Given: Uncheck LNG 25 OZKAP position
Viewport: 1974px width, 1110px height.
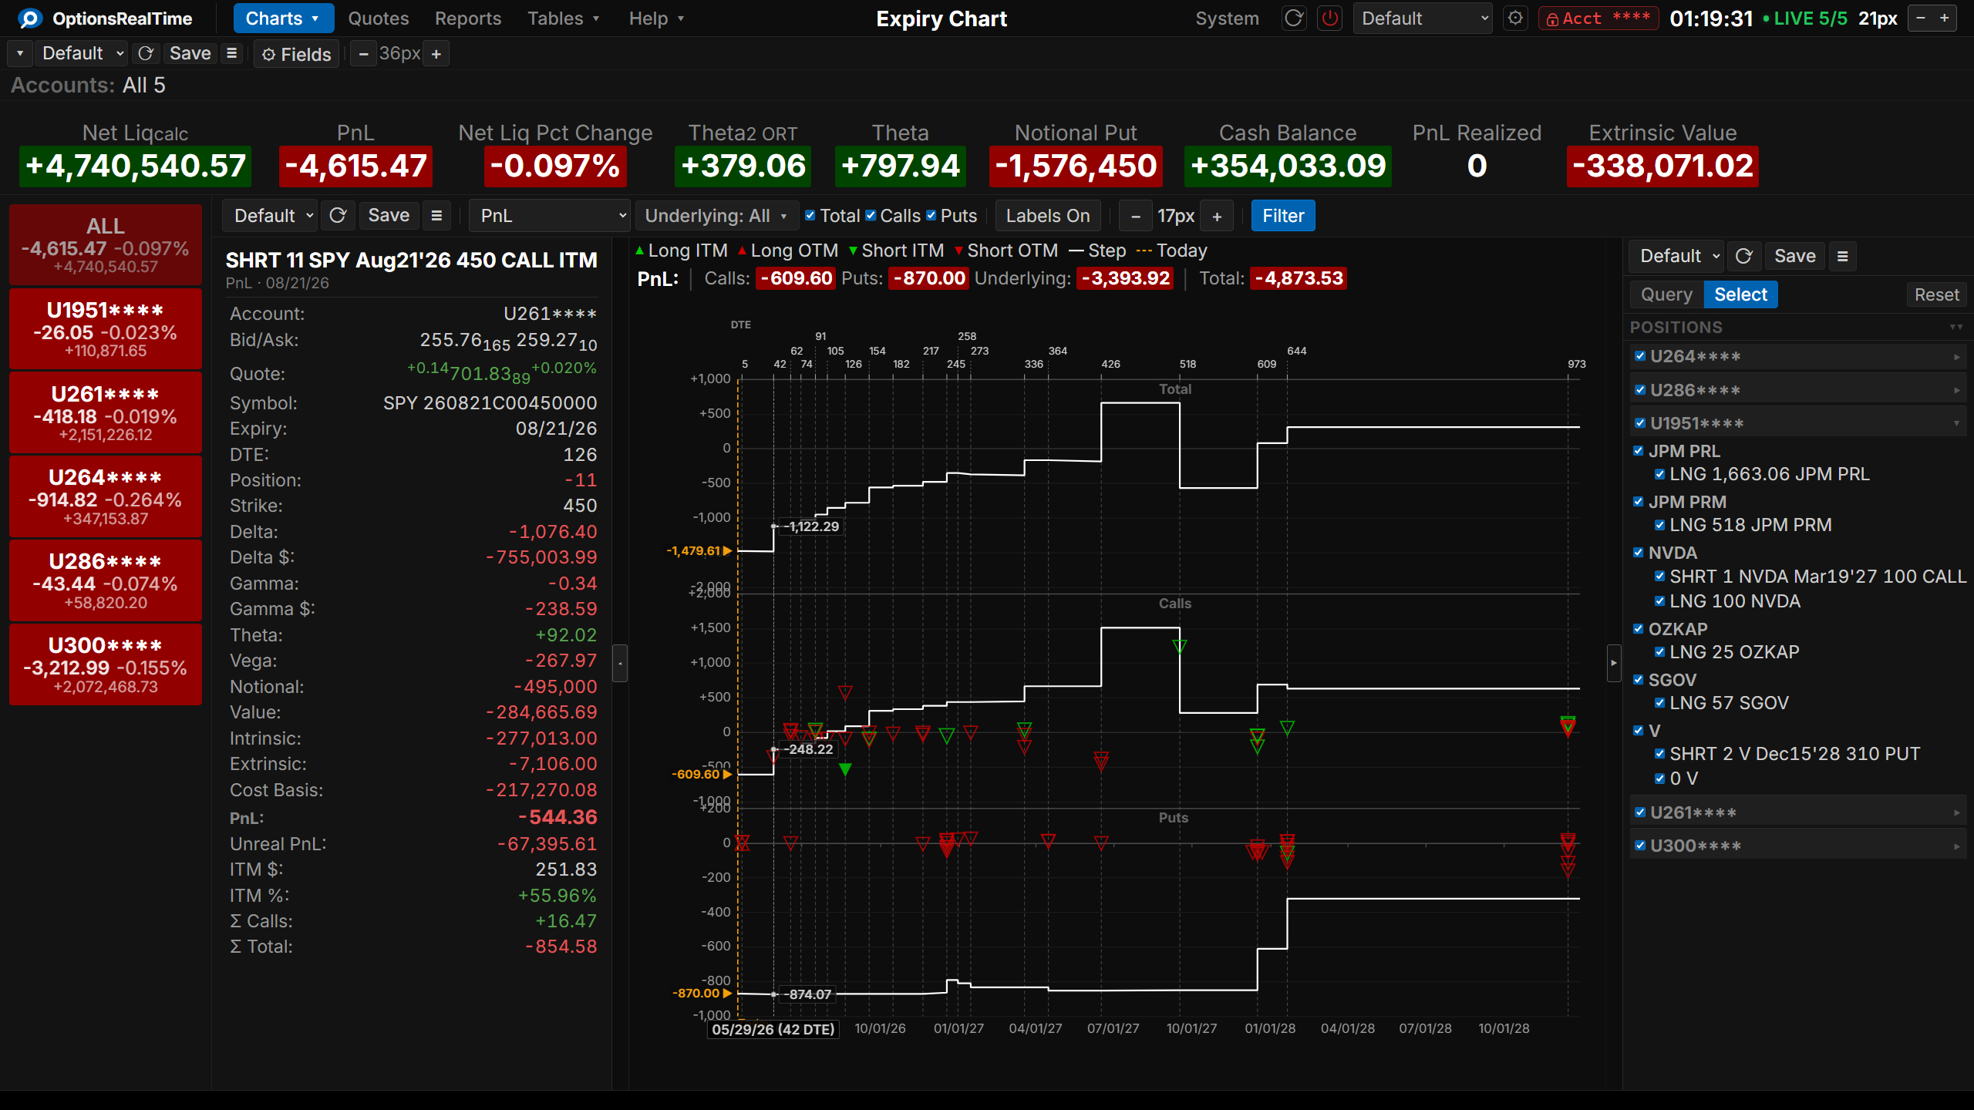Looking at the screenshot, I should [x=1660, y=652].
